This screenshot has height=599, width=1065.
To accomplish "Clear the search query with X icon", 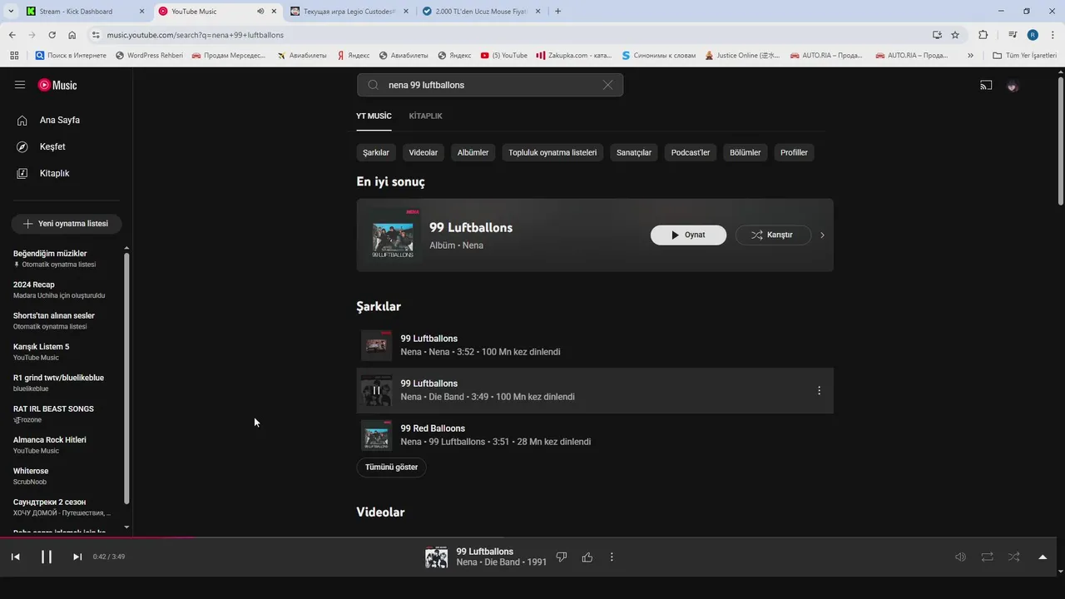I will (607, 85).
